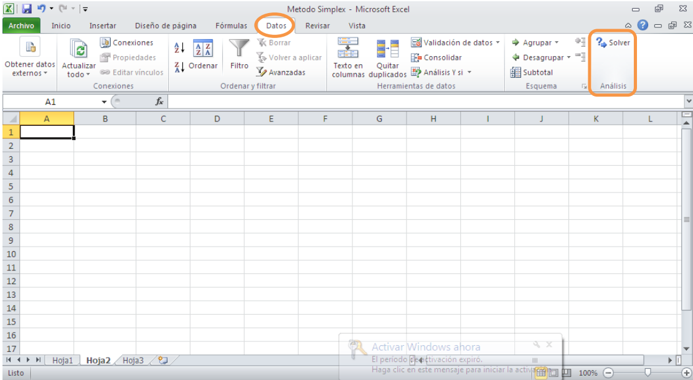
Task: Open Obtener datos externos
Action: pyautogui.click(x=30, y=57)
